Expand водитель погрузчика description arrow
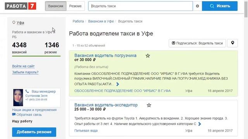 coord(118,84)
